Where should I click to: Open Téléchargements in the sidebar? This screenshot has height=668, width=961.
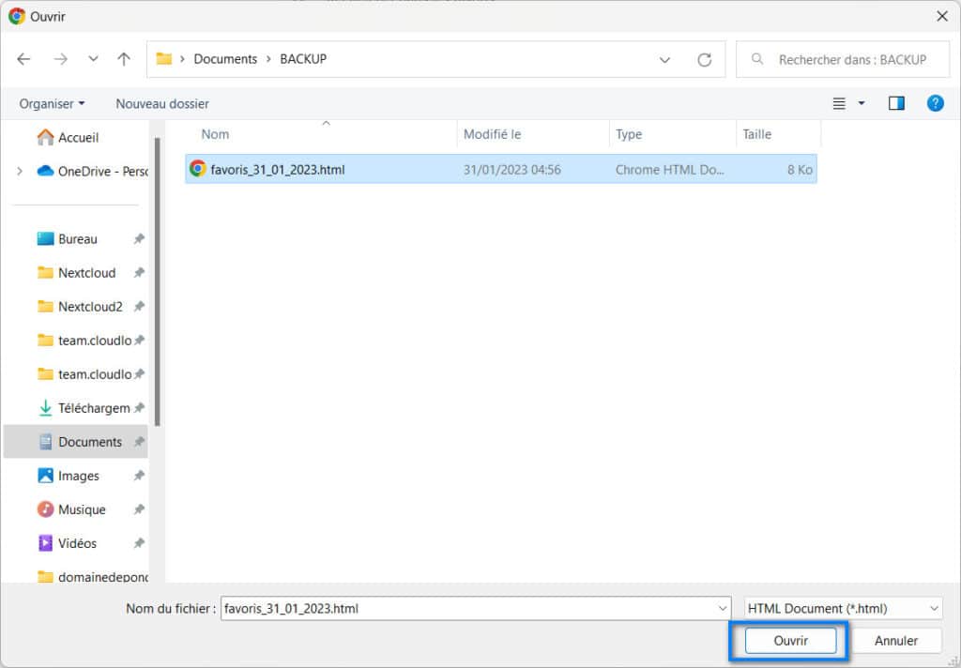click(x=94, y=408)
